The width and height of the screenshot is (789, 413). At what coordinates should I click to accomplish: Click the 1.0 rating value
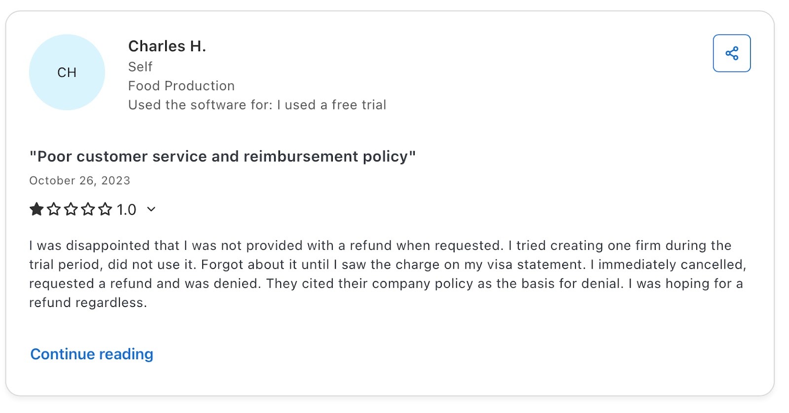point(126,209)
